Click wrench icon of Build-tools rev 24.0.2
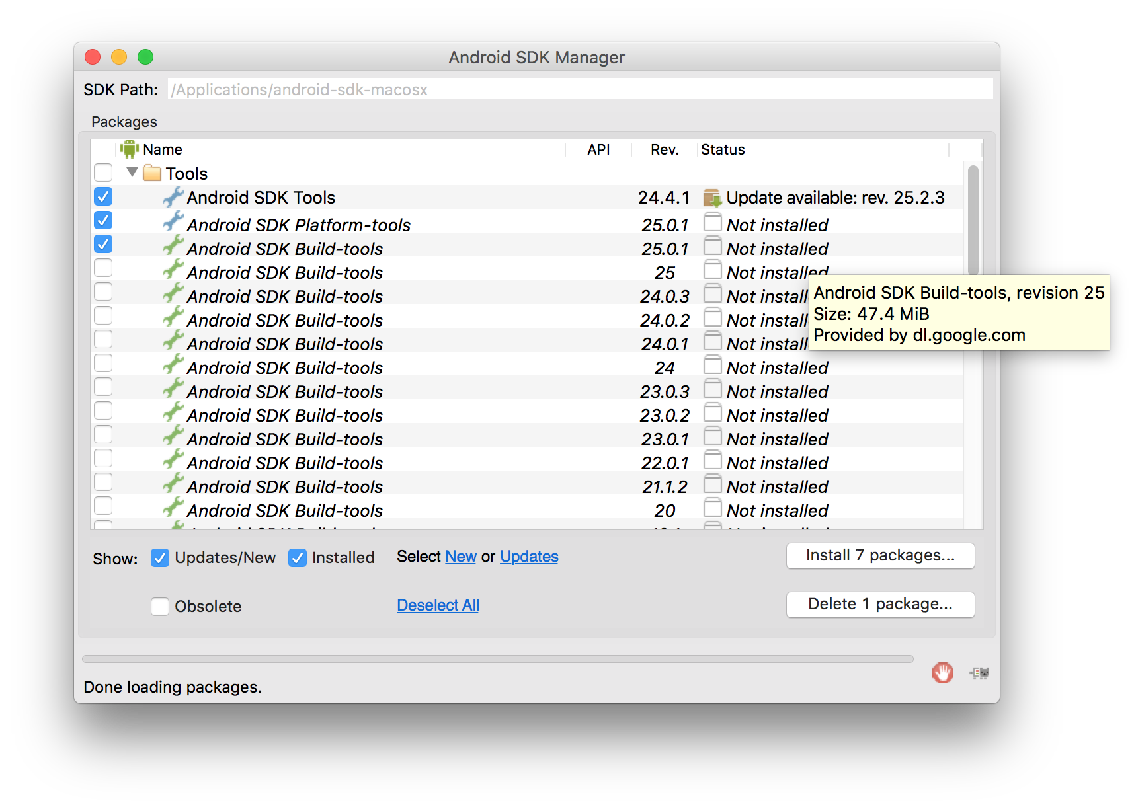The image size is (1132, 809). [173, 317]
